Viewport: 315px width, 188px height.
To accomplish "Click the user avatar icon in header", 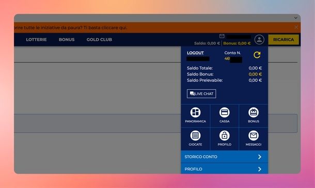I will click(259, 40).
